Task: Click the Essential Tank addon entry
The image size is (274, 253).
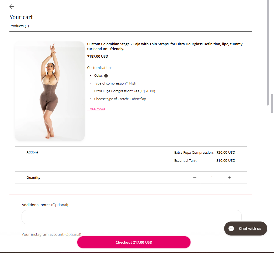Action: 185,161
